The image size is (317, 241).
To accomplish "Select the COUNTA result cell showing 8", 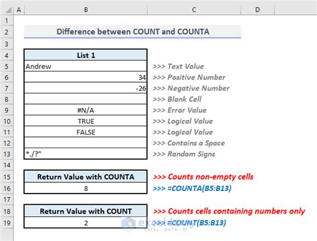I will [86, 189].
